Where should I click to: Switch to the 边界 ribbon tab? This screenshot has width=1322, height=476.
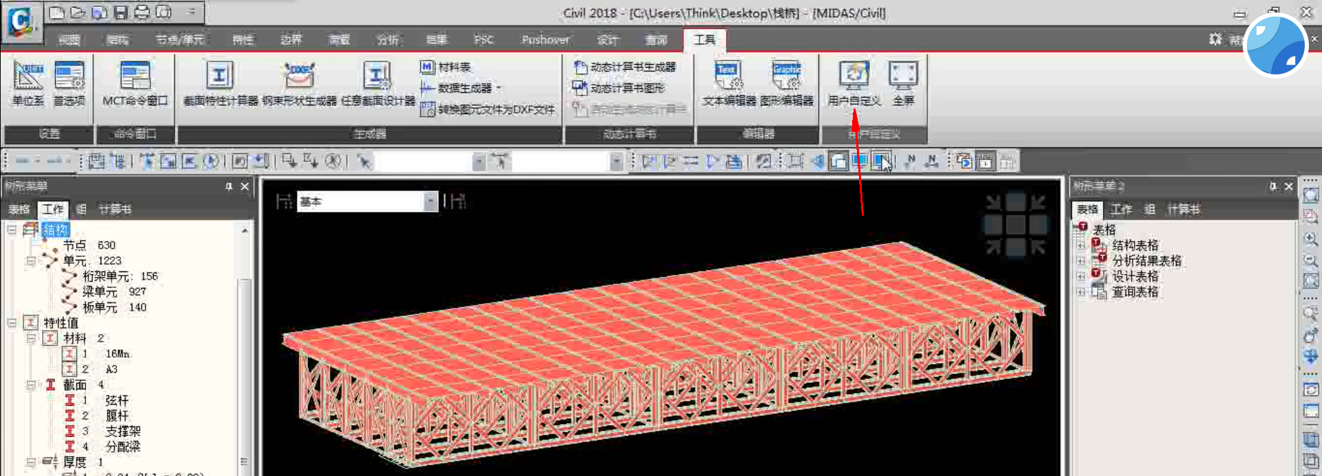[x=291, y=40]
